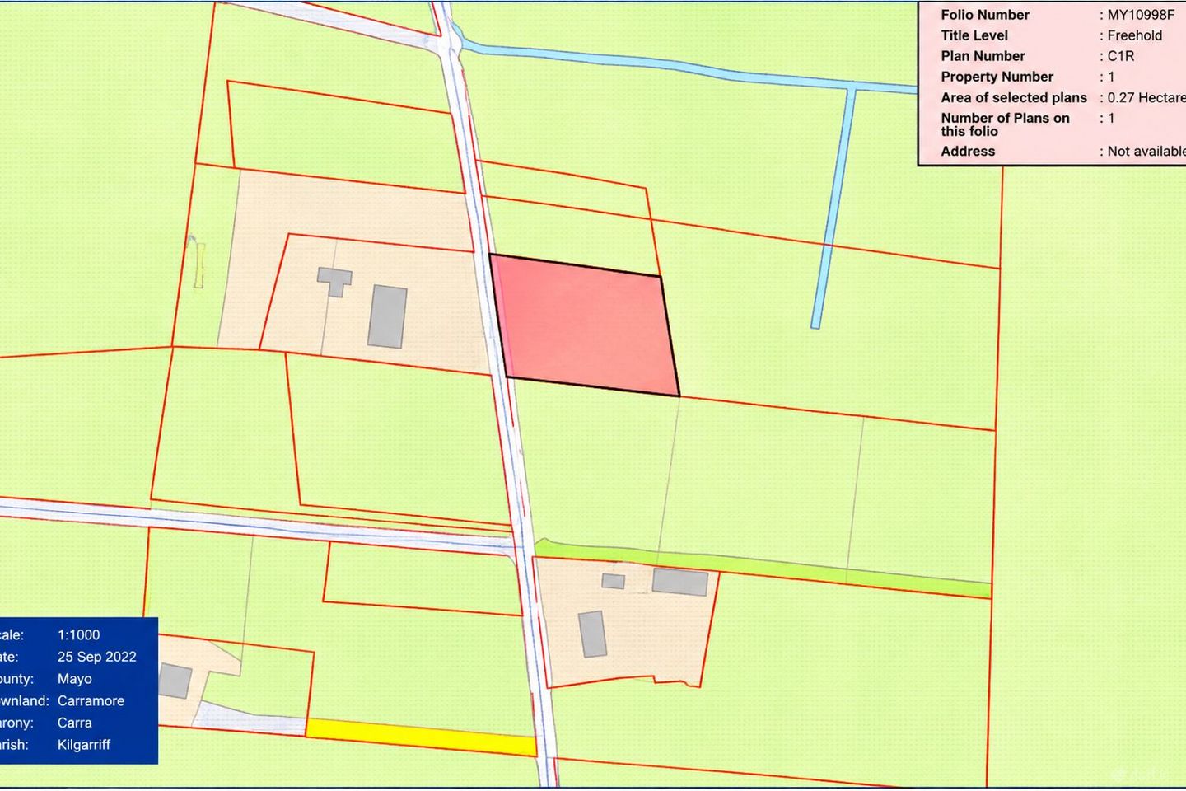Select the 'Freehold' title level text
Image resolution: width=1186 pixels, height=791 pixels.
(x=1134, y=35)
